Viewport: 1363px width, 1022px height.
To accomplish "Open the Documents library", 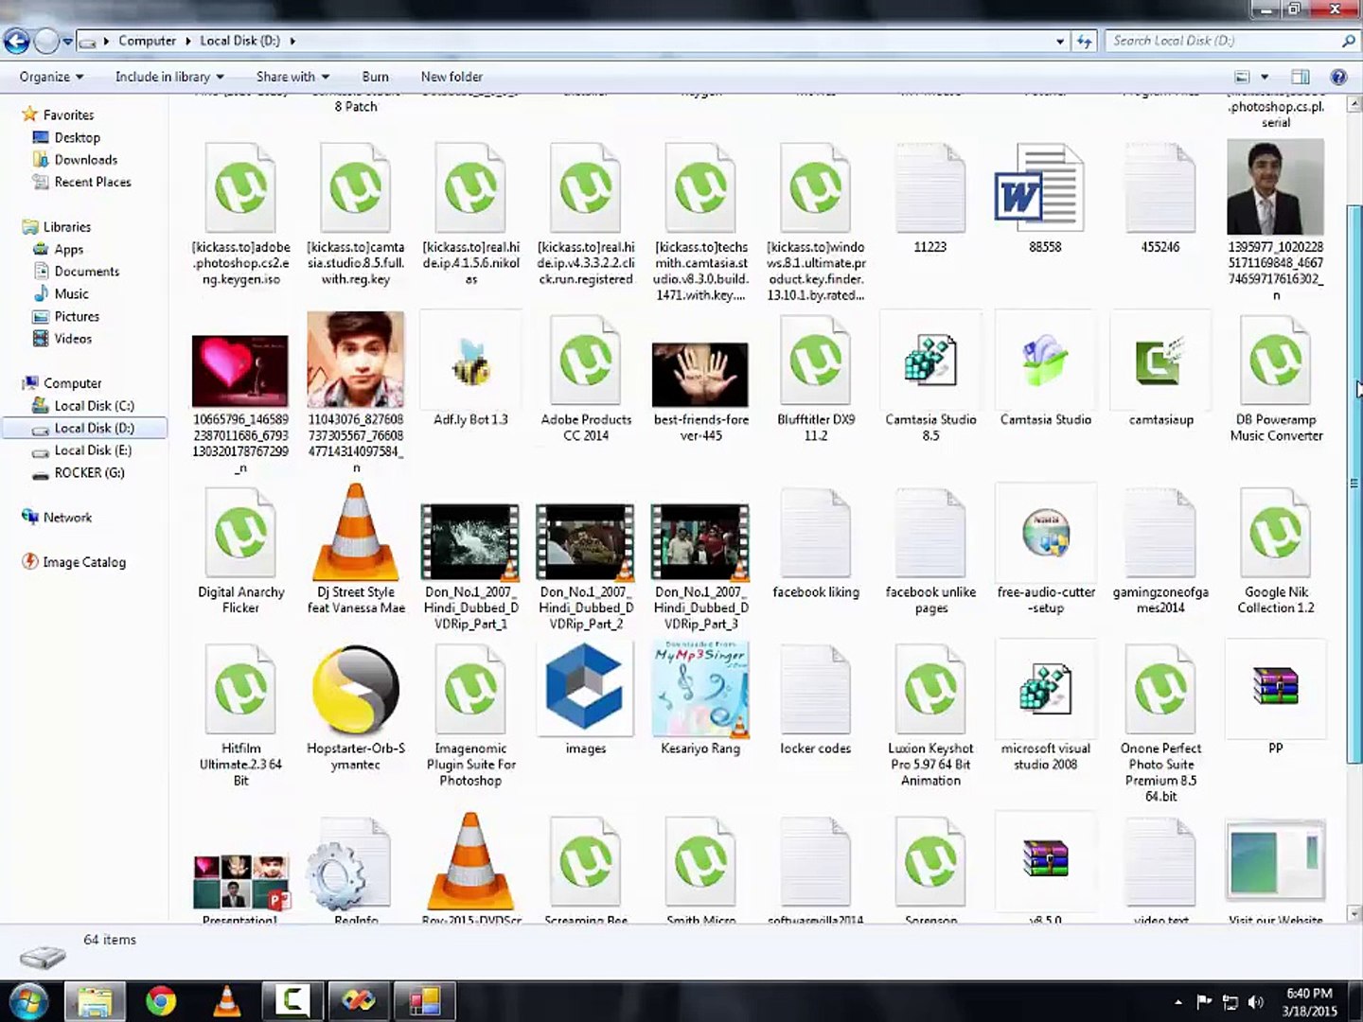I will [86, 272].
